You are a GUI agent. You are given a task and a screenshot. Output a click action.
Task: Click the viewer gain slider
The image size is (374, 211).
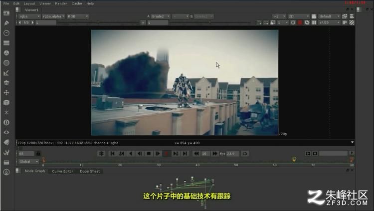coord(98,22)
